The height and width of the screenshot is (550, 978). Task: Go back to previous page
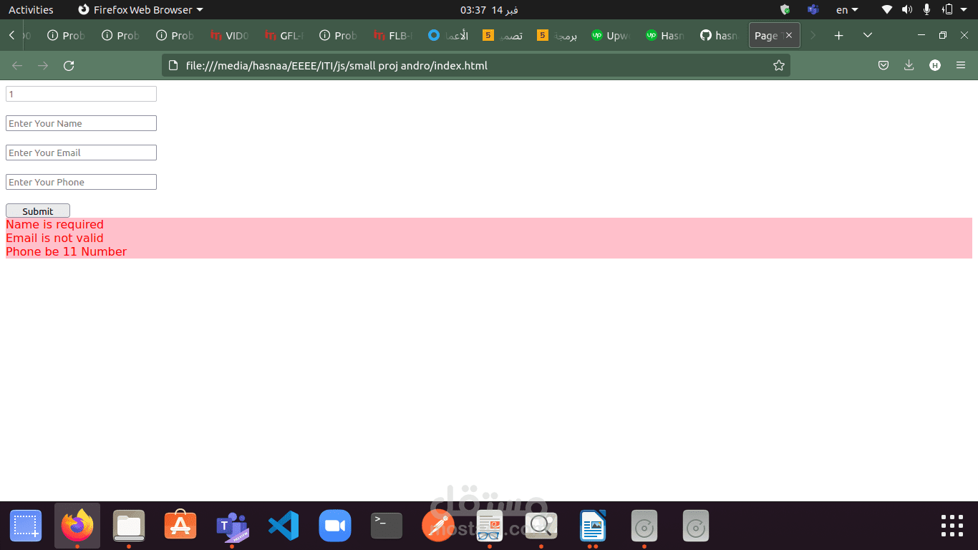click(x=17, y=66)
